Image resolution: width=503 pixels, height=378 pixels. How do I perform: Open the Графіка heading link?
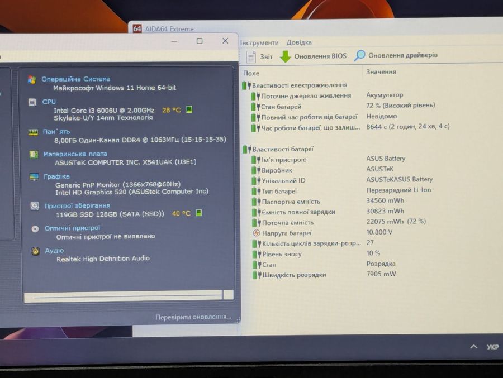pos(56,176)
